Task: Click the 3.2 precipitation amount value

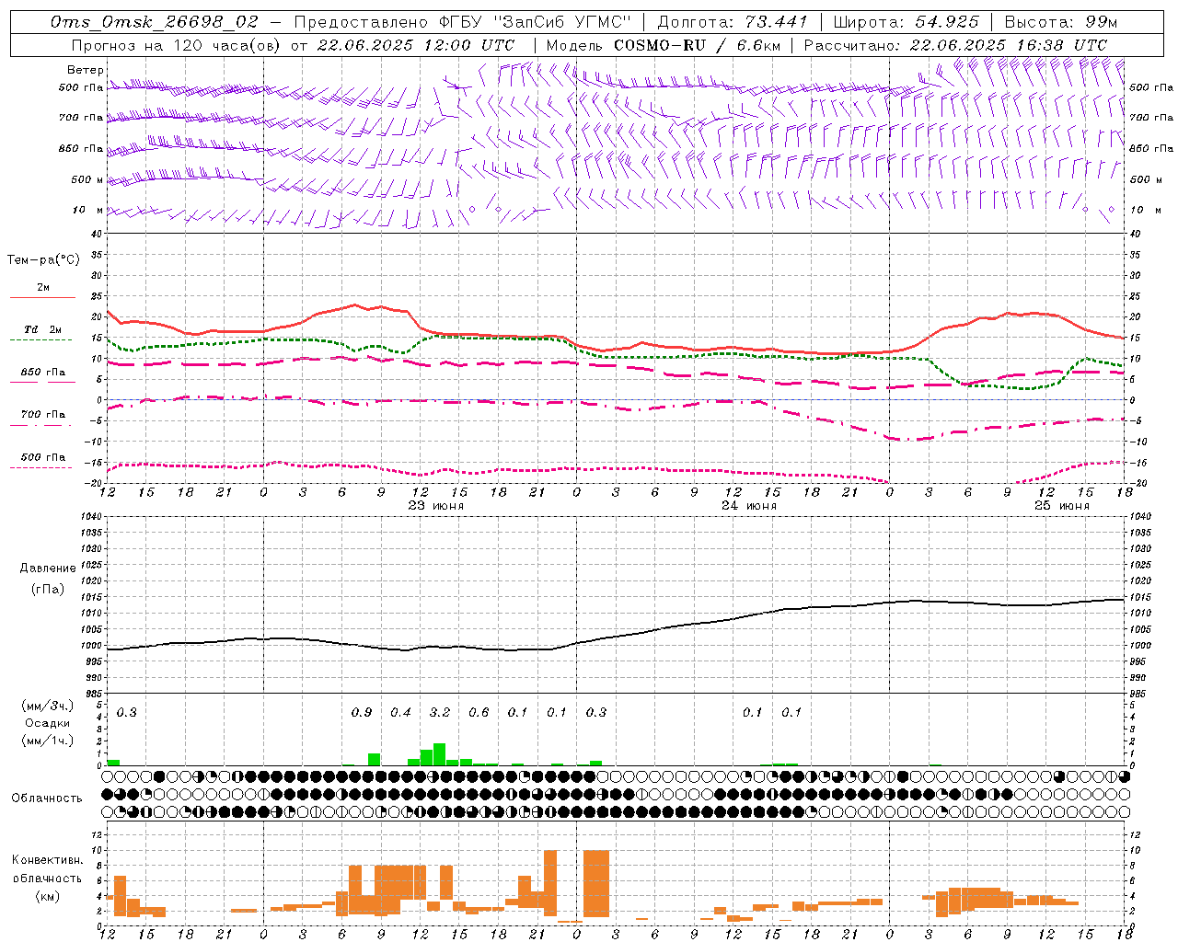Action: (440, 712)
